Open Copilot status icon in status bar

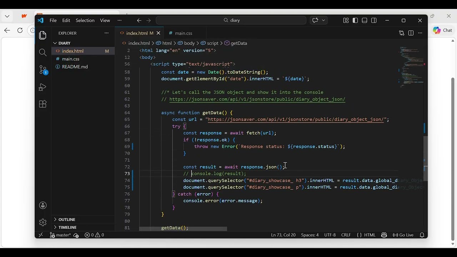(x=384, y=235)
